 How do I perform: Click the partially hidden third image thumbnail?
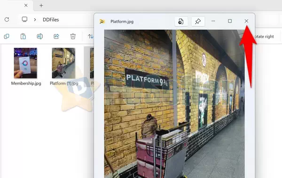pos(92,63)
